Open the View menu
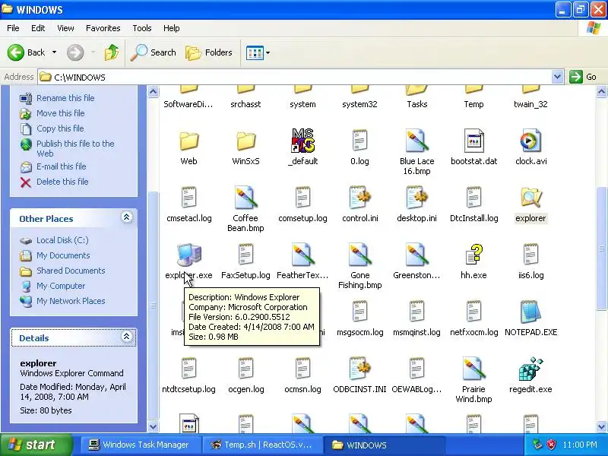This screenshot has width=608, height=456. click(x=65, y=28)
